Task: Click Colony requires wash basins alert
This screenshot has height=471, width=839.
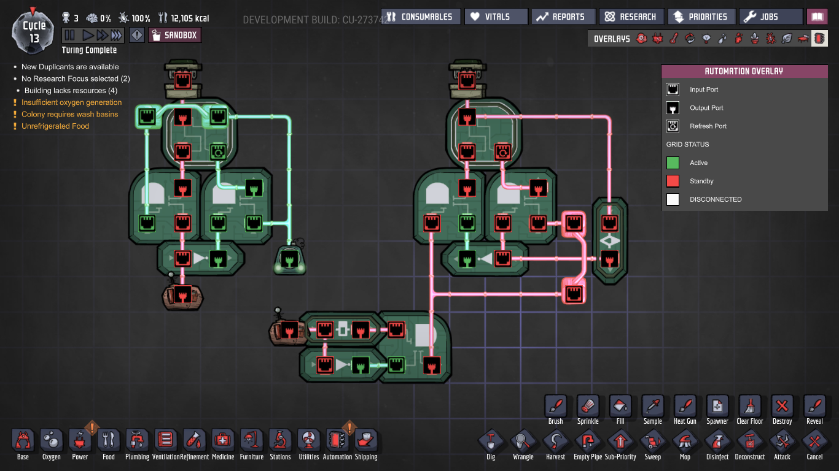Action: (69, 114)
